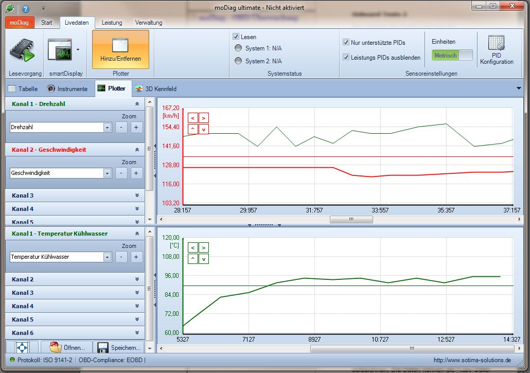Switch the Einheiten Metrisch toggle
This screenshot has height=373, width=530.
(452, 56)
